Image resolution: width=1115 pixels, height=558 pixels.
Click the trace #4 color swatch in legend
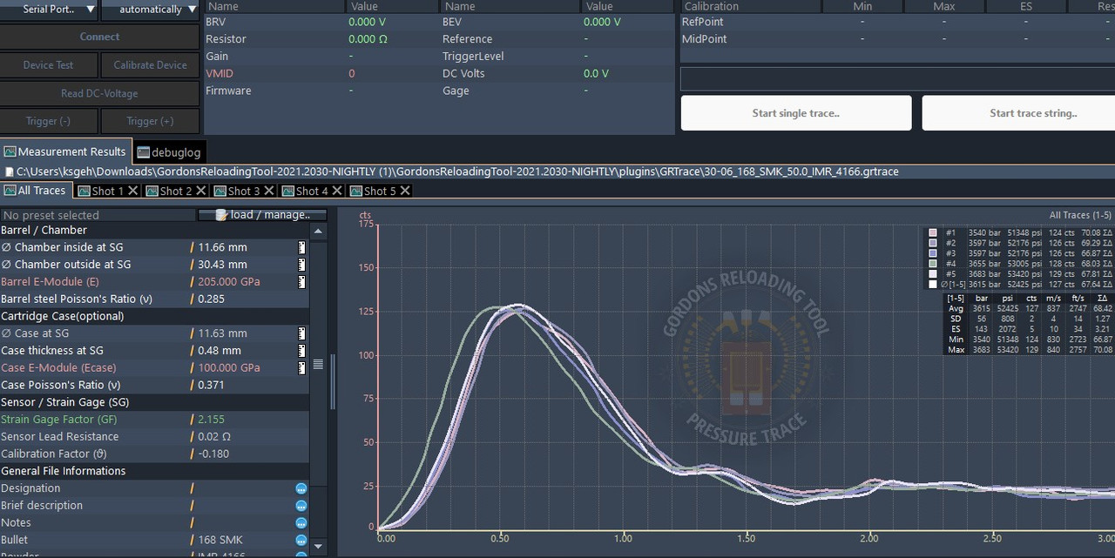point(933,264)
